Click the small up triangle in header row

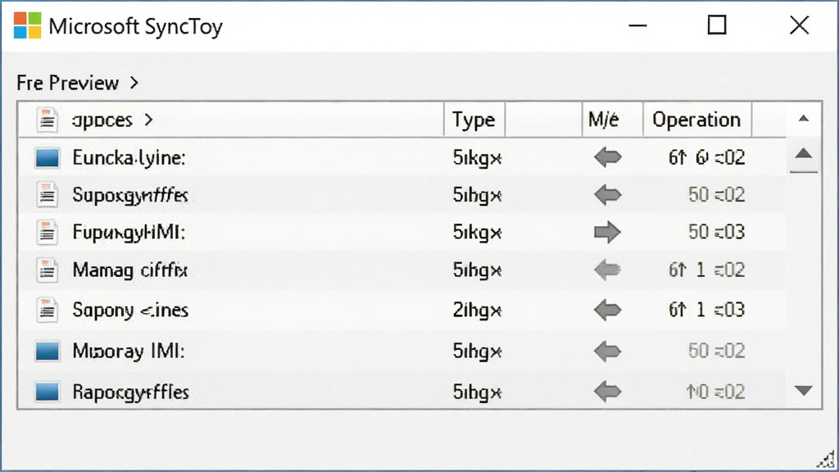tap(804, 119)
